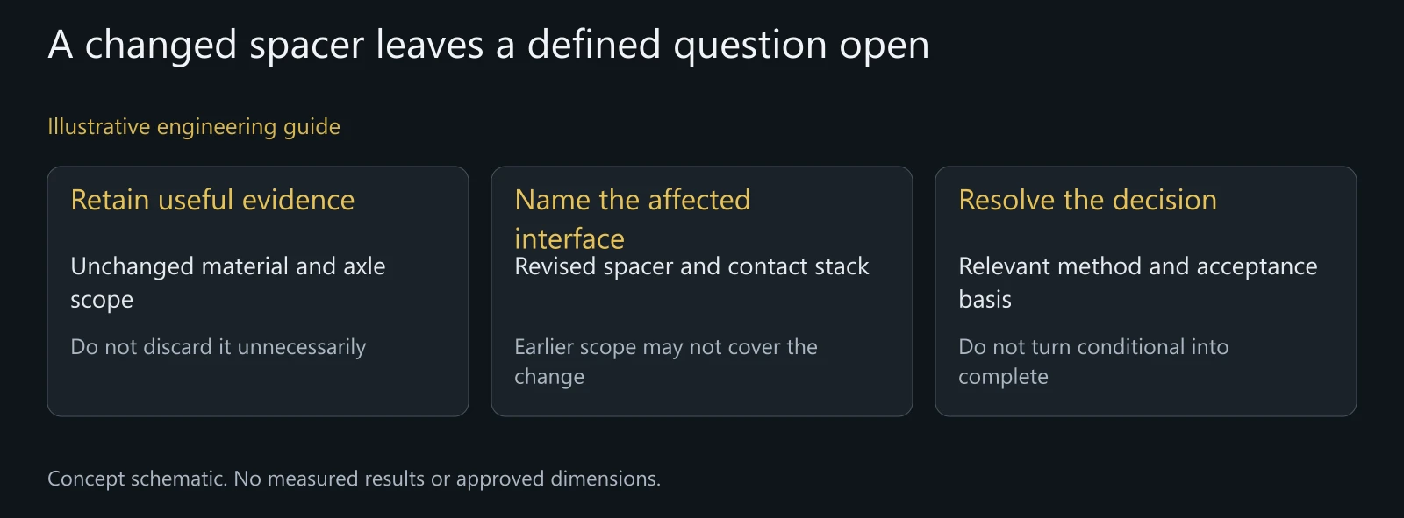Image resolution: width=1404 pixels, height=518 pixels.
Task: Click Do not discard it unnecessarily note
Action: click(x=218, y=347)
